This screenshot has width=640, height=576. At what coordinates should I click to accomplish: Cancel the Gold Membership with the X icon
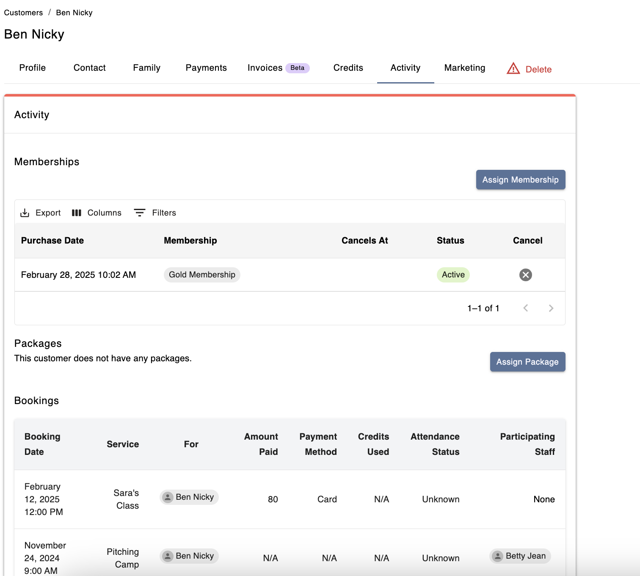point(525,275)
